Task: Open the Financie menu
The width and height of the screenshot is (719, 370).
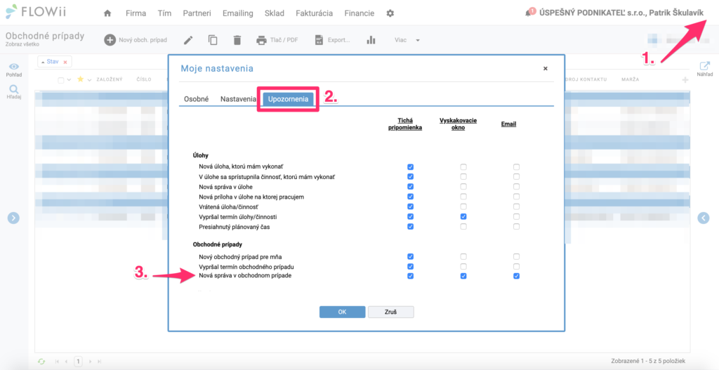Action: (359, 13)
